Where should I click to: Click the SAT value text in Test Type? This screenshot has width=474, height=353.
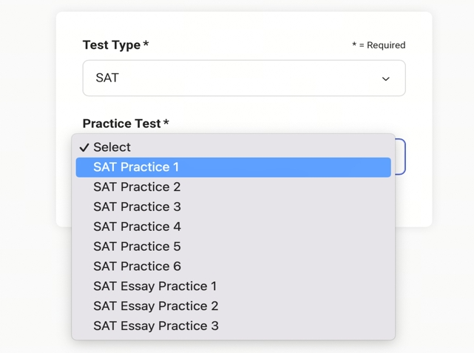(x=107, y=78)
